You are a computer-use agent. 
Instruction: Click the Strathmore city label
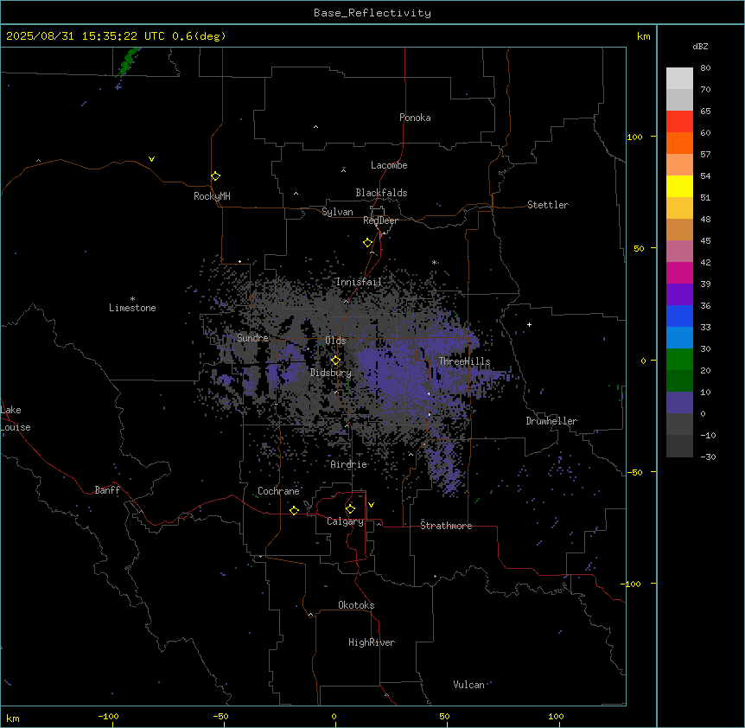(446, 526)
